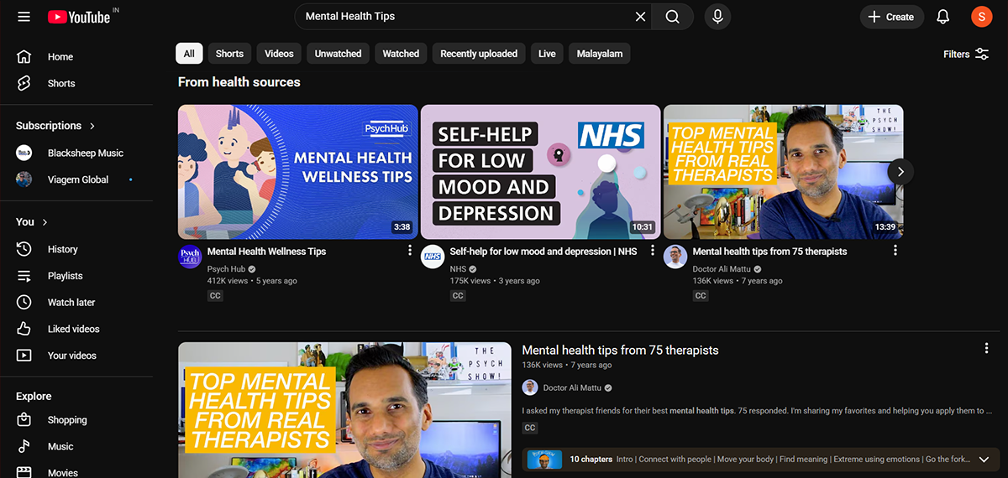
Task: Open options for Mental Health Wellness Tips
Action: pyautogui.click(x=410, y=251)
